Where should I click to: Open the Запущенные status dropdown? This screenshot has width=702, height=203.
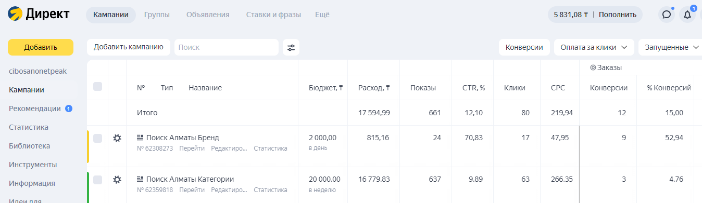tap(671, 47)
